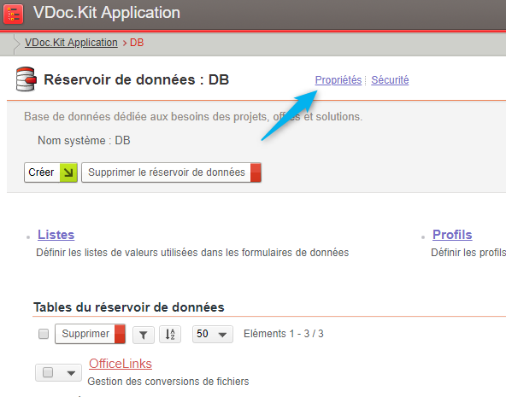Click the green arrow on the Créer button
506x397 pixels.
[68, 172]
